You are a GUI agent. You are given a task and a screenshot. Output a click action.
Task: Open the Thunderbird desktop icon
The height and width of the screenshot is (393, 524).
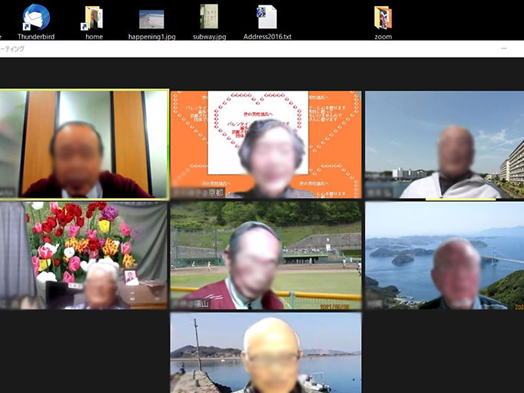click(x=37, y=19)
